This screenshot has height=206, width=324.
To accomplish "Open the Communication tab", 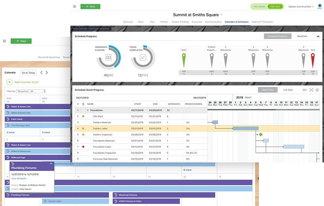I will click(x=213, y=22).
